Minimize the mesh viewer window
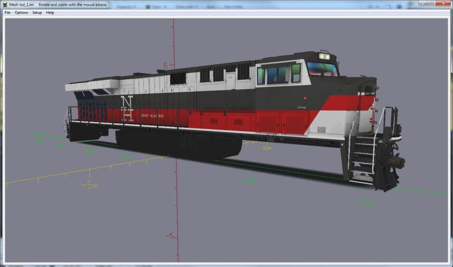This screenshot has width=453, height=267. (423, 4)
